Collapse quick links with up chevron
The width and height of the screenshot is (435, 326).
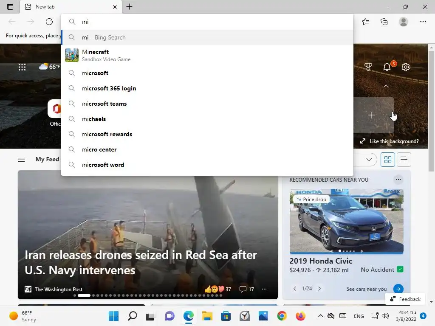click(x=386, y=86)
